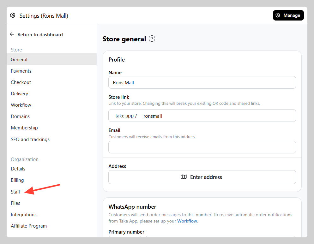Open the Checkout settings
314x244 pixels.
(x=21, y=82)
